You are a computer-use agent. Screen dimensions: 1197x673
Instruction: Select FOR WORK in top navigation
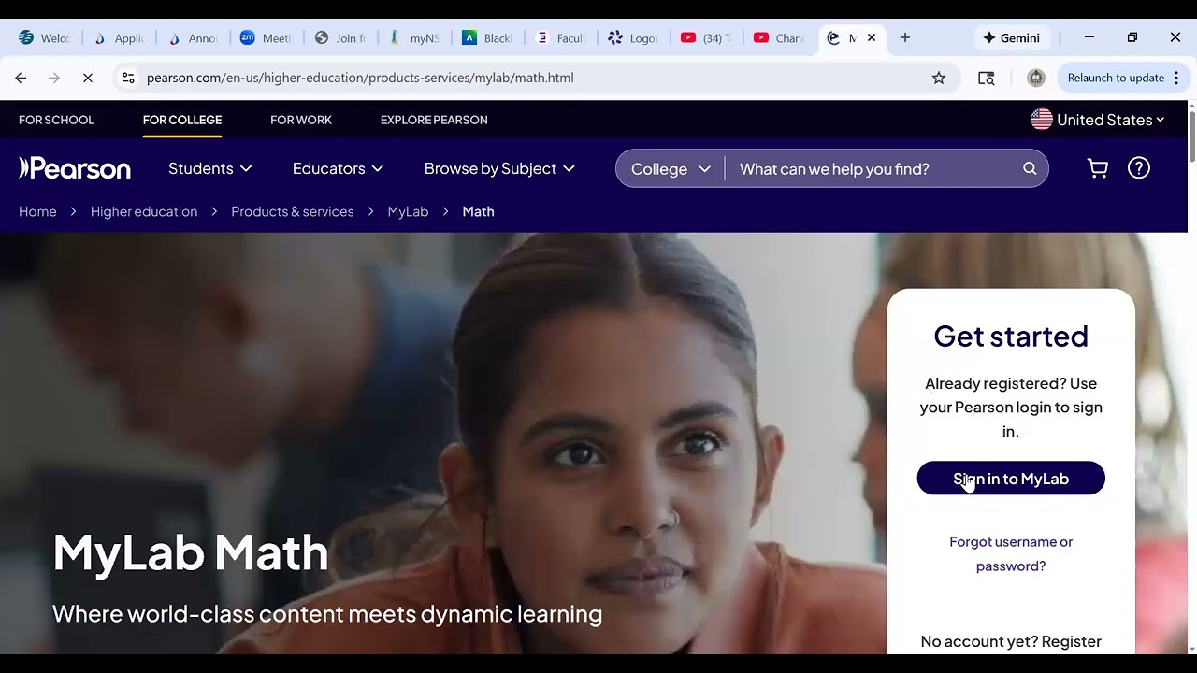[301, 120]
